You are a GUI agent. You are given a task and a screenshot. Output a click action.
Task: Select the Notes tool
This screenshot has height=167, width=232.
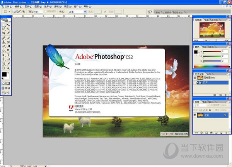point(4,64)
